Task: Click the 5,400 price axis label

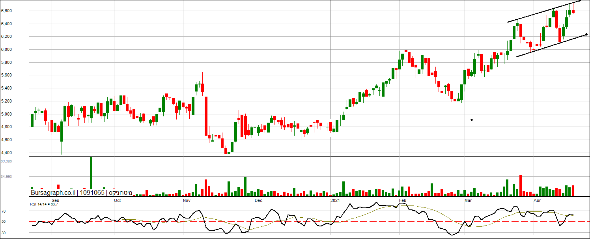Action: [6, 88]
